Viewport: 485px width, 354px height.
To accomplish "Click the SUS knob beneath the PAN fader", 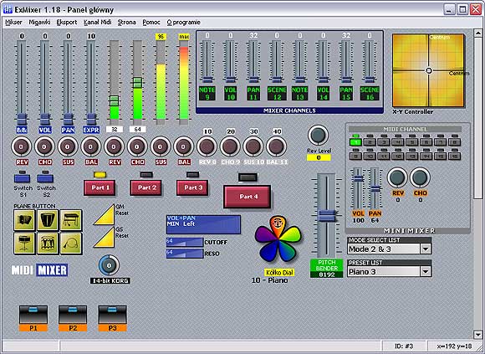I will pyautogui.click(x=68, y=146).
